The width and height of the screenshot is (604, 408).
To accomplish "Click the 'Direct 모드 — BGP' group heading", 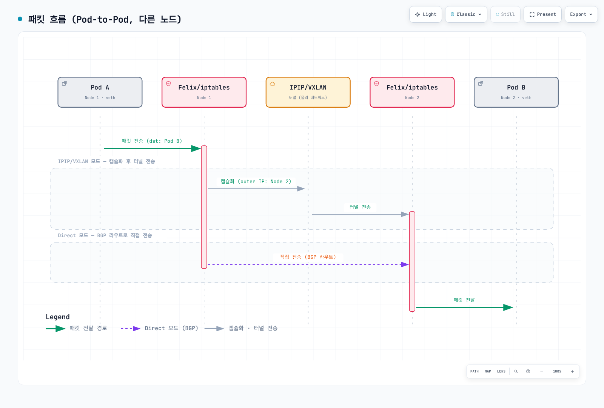I will (105, 235).
